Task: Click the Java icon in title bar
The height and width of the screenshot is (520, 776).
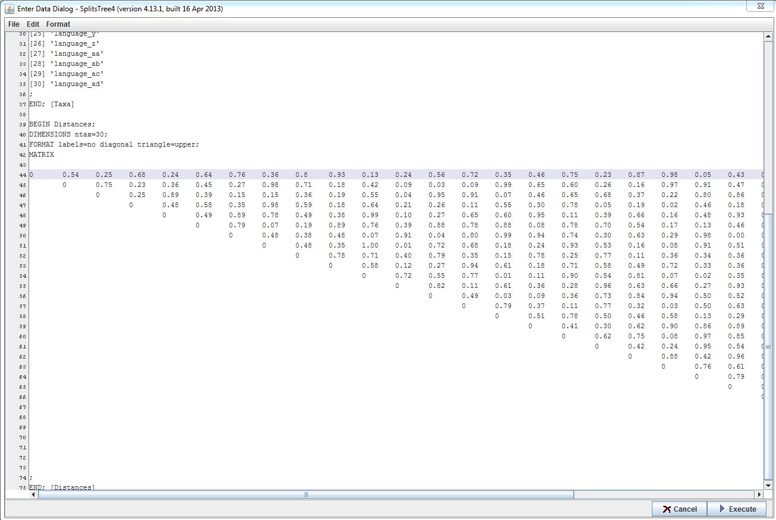Action: tap(10, 9)
